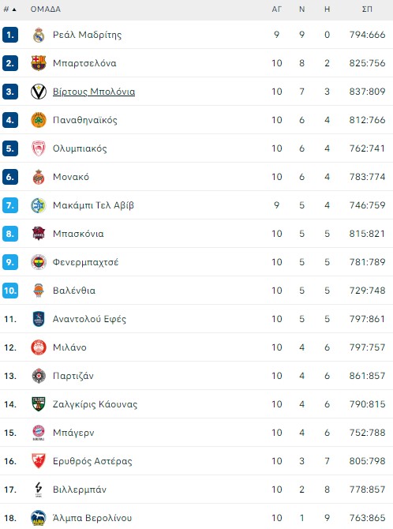Viewport: 393px width, 529px height.
Task: Click the Real Madrid team logo
Action: 39,35
